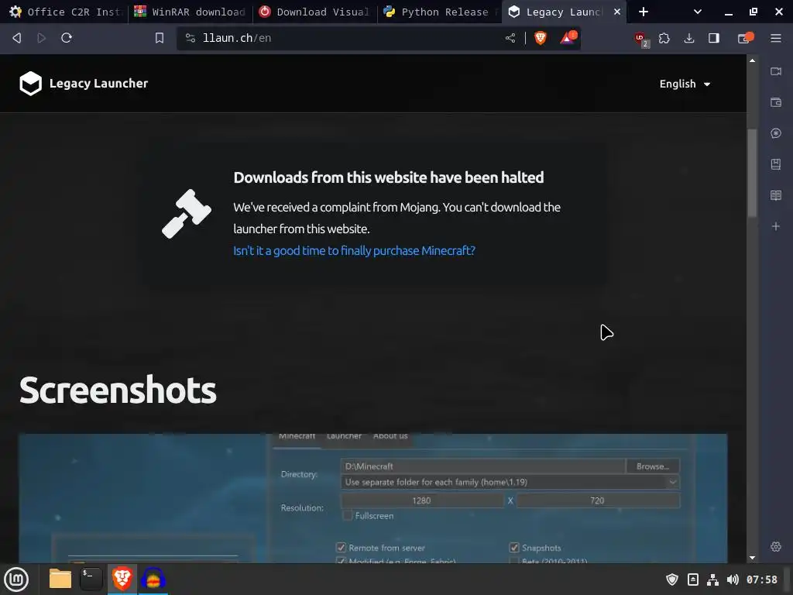
Task: Launch the terminal from the taskbar
Action: [x=91, y=578]
